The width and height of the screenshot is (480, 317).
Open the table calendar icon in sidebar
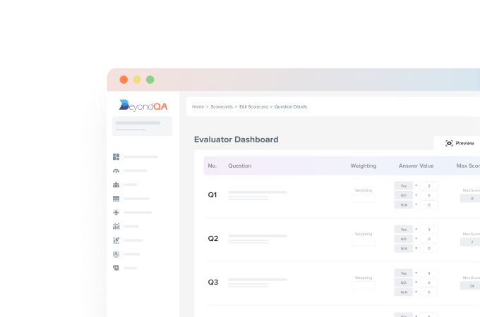click(x=116, y=199)
